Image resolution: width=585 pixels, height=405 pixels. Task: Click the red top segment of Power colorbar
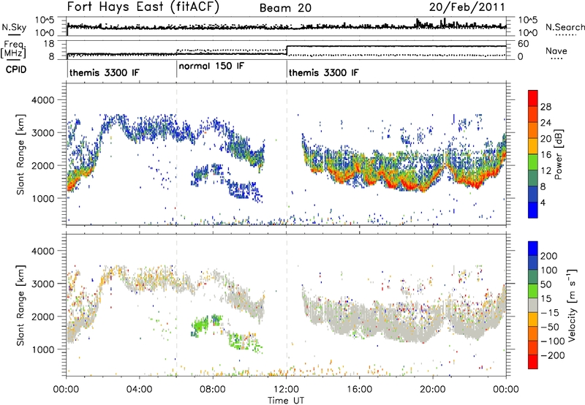click(533, 98)
